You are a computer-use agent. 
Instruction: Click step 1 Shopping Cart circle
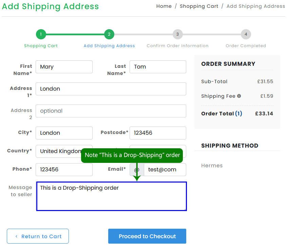[41, 34]
